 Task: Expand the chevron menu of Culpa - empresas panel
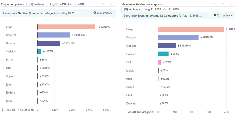click(111, 4)
